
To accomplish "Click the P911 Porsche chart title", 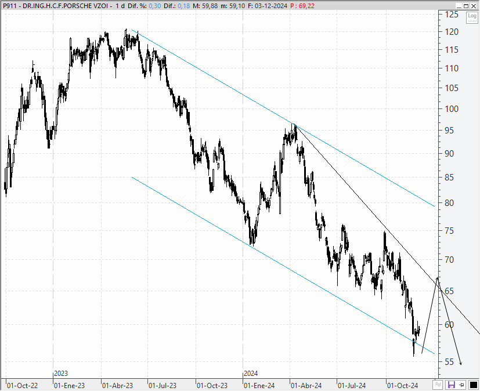I will [x=55, y=6].
